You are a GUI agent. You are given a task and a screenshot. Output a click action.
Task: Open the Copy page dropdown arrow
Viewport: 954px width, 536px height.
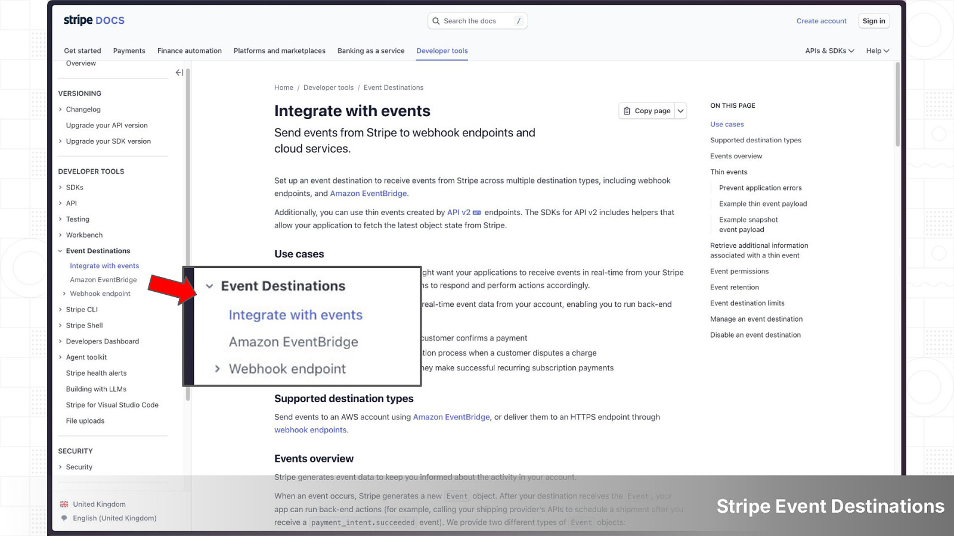(x=680, y=111)
